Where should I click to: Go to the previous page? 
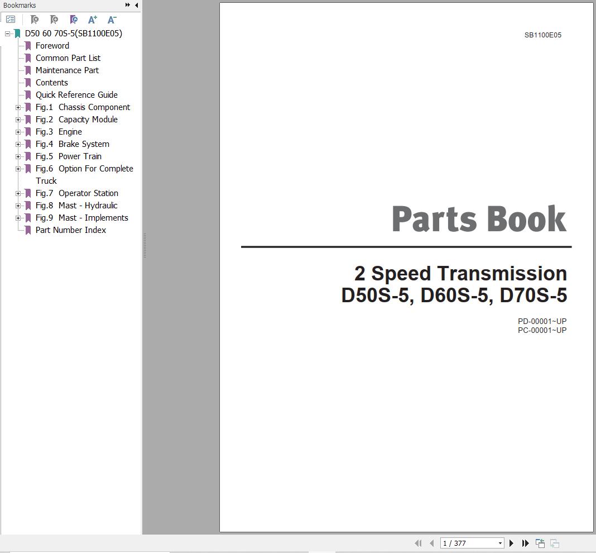tap(431, 543)
